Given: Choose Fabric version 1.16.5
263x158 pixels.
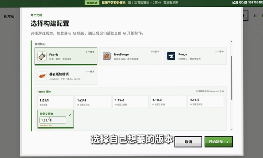Looking at the screenshot, I should click(206, 102).
